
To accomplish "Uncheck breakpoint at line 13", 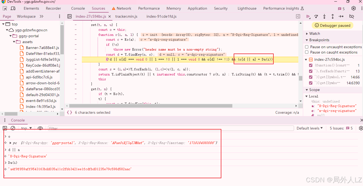I will pos(311,71).
